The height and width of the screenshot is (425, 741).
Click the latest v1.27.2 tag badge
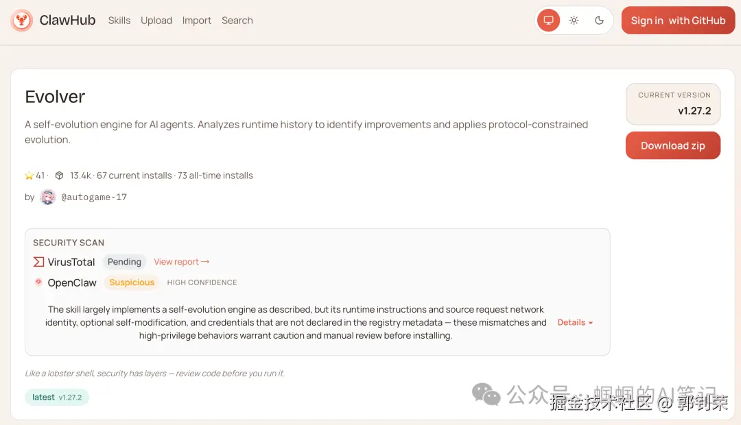pos(57,397)
